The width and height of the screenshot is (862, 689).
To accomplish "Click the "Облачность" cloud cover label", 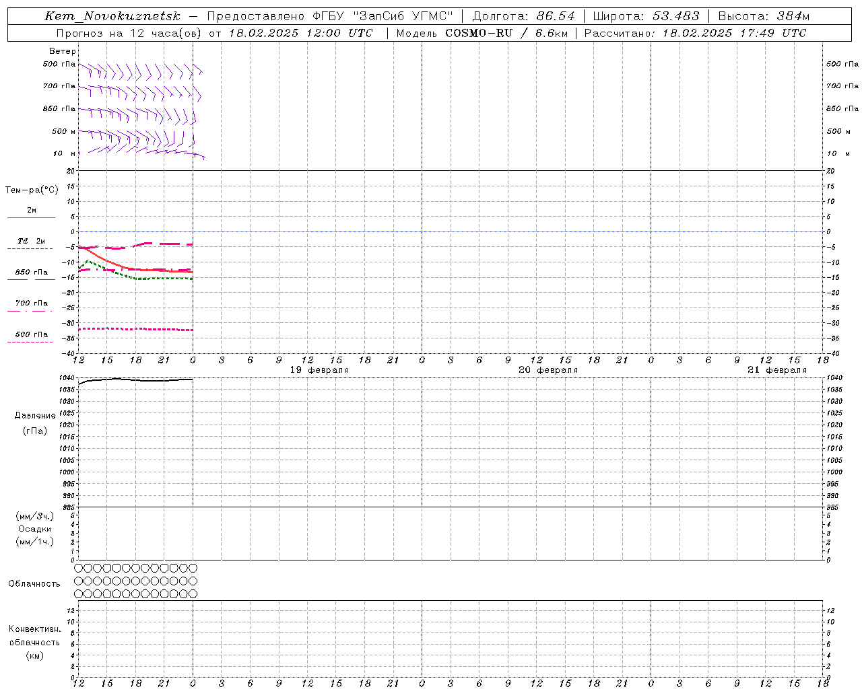I will (x=34, y=584).
